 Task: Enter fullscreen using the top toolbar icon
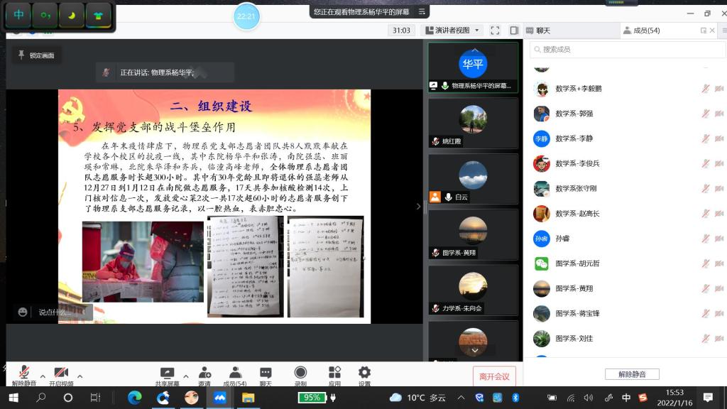[495, 31]
